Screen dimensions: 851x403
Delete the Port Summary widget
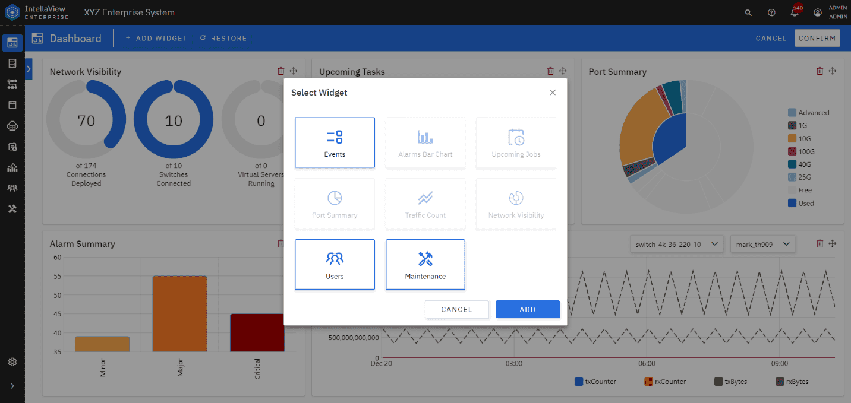coord(820,71)
